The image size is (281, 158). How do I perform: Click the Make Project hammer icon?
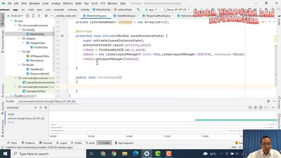pyautogui.click(x=138, y=10)
